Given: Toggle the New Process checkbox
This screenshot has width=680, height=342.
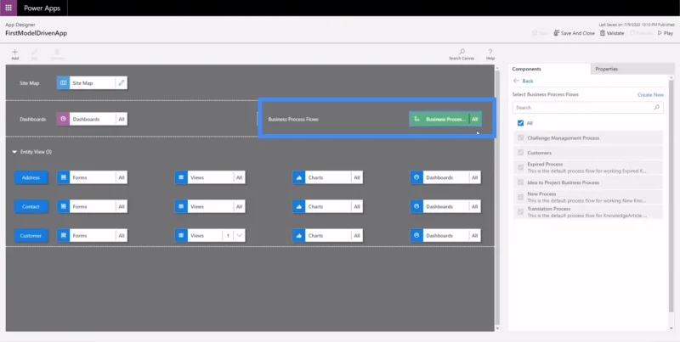Looking at the screenshot, I should click(520, 197).
